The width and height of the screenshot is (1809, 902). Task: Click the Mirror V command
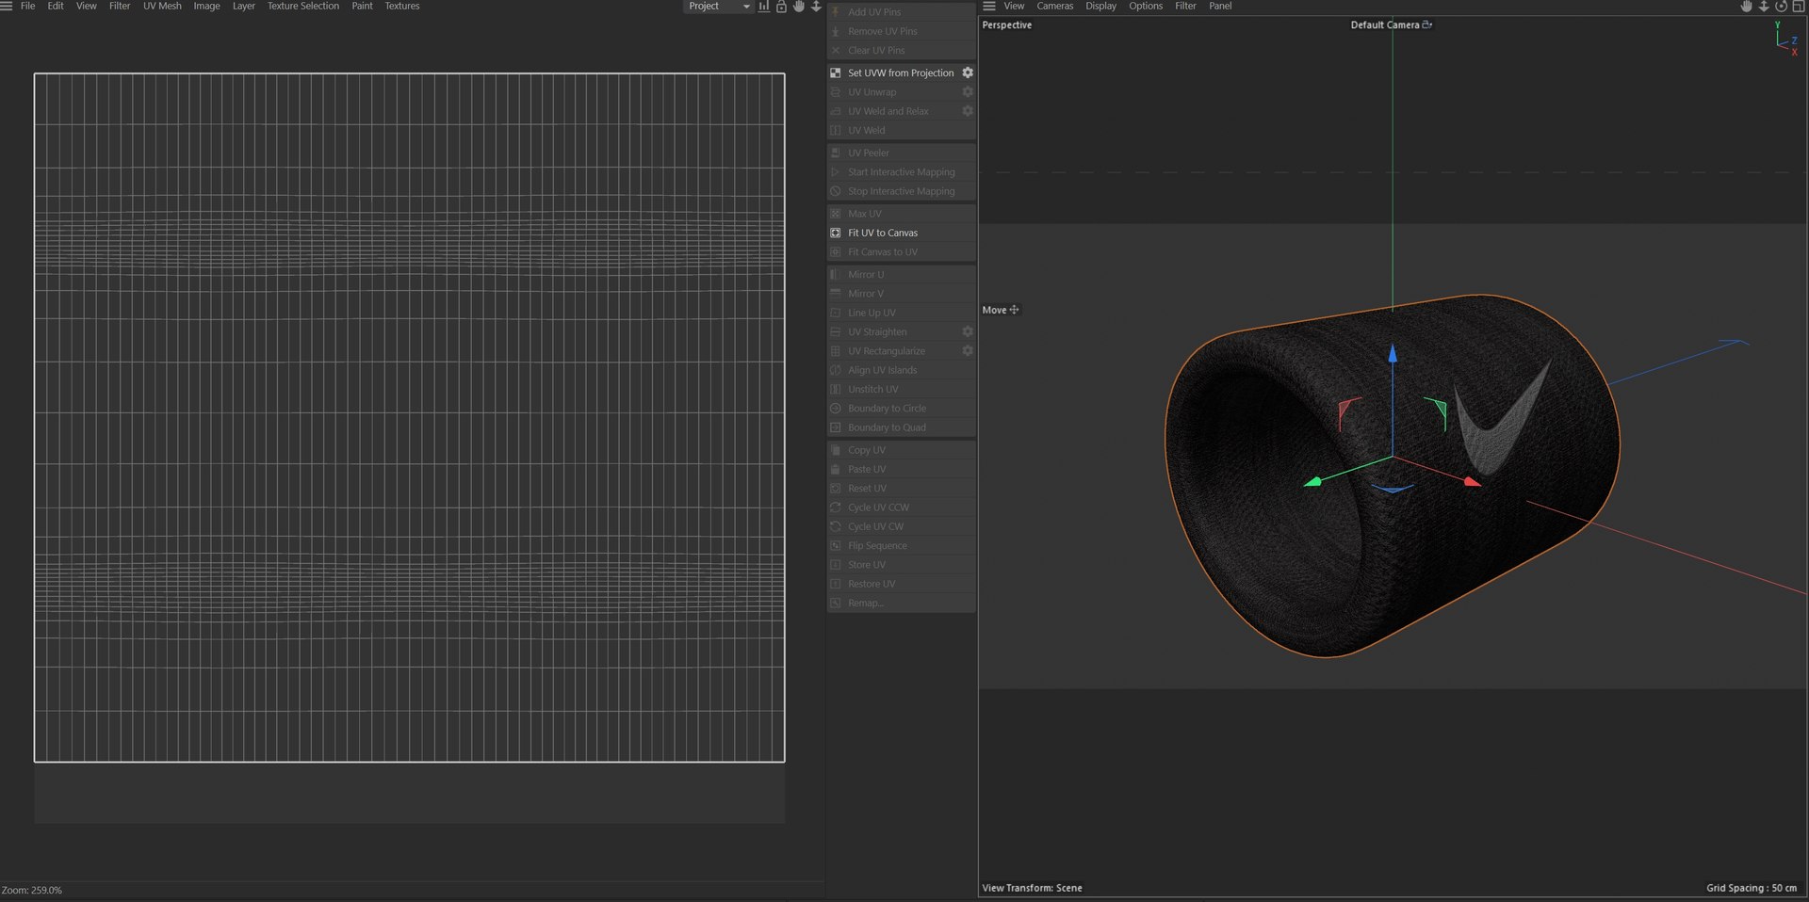(x=902, y=294)
